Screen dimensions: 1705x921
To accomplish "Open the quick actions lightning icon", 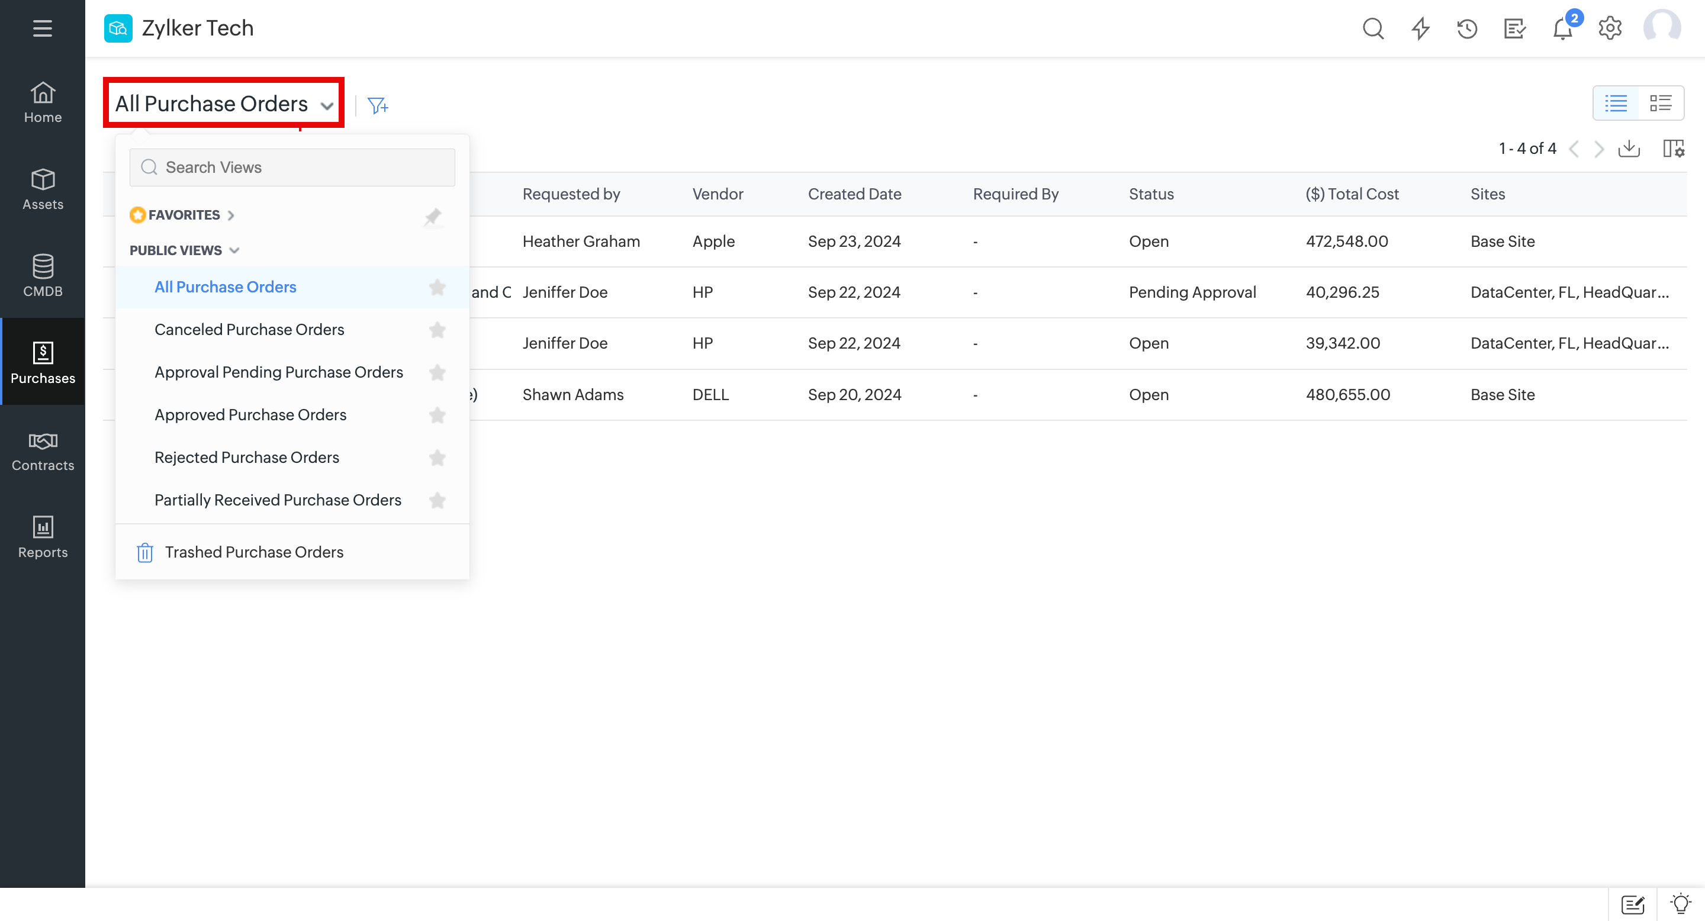I will [1420, 28].
